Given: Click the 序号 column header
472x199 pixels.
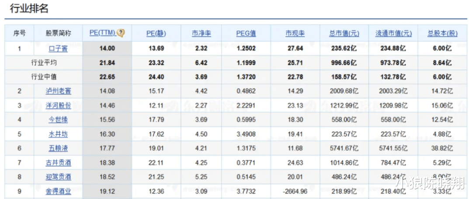Looking at the screenshot, I should point(19,33).
